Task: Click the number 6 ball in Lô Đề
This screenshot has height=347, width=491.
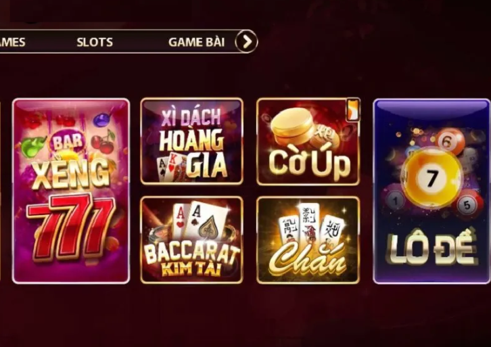Action: [447, 143]
